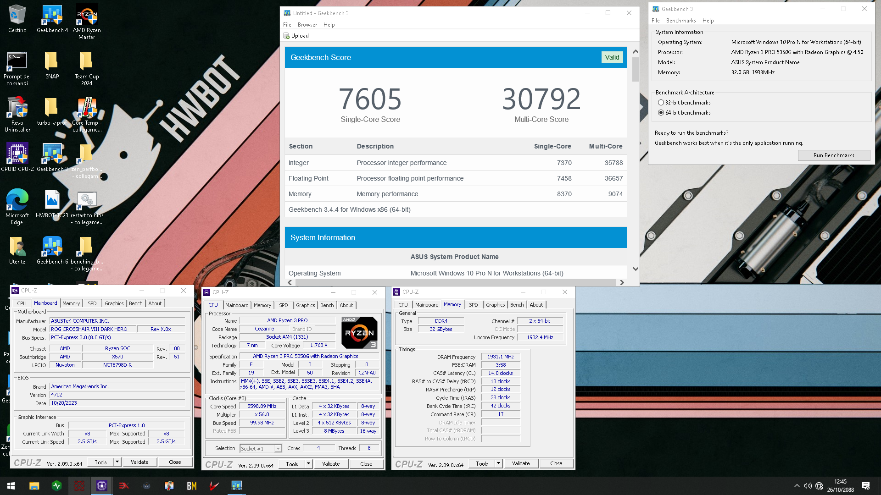
Task: Select 64-bit benchmarks option
Action: [661, 113]
